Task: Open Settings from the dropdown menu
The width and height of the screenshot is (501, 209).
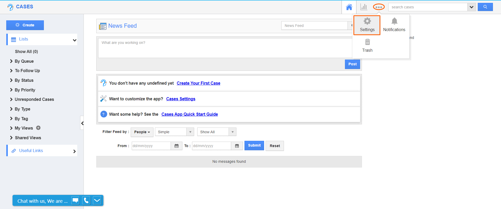Action: (367, 25)
